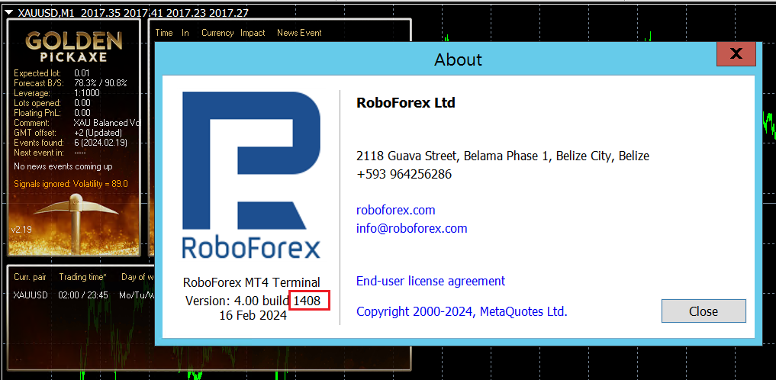Viewport: 776px width, 380px height.
Task: Click the v2.19 version label
Action: (x=21, y=230)
